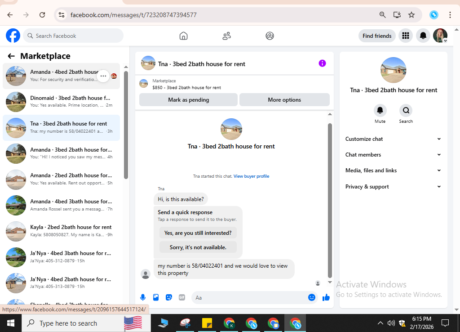The height and width of the screenshot is (332, 460).
Task: Click the Mark as pending button
Action: 188,99
